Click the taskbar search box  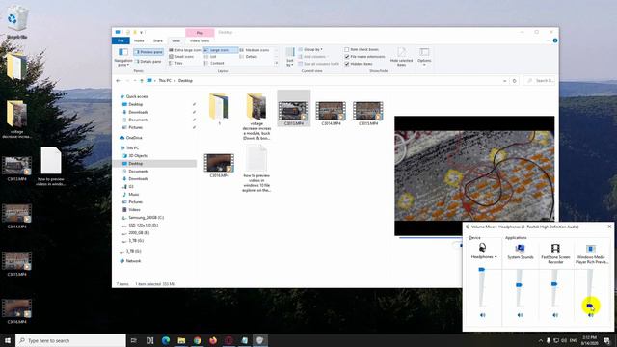pos(70,340)
